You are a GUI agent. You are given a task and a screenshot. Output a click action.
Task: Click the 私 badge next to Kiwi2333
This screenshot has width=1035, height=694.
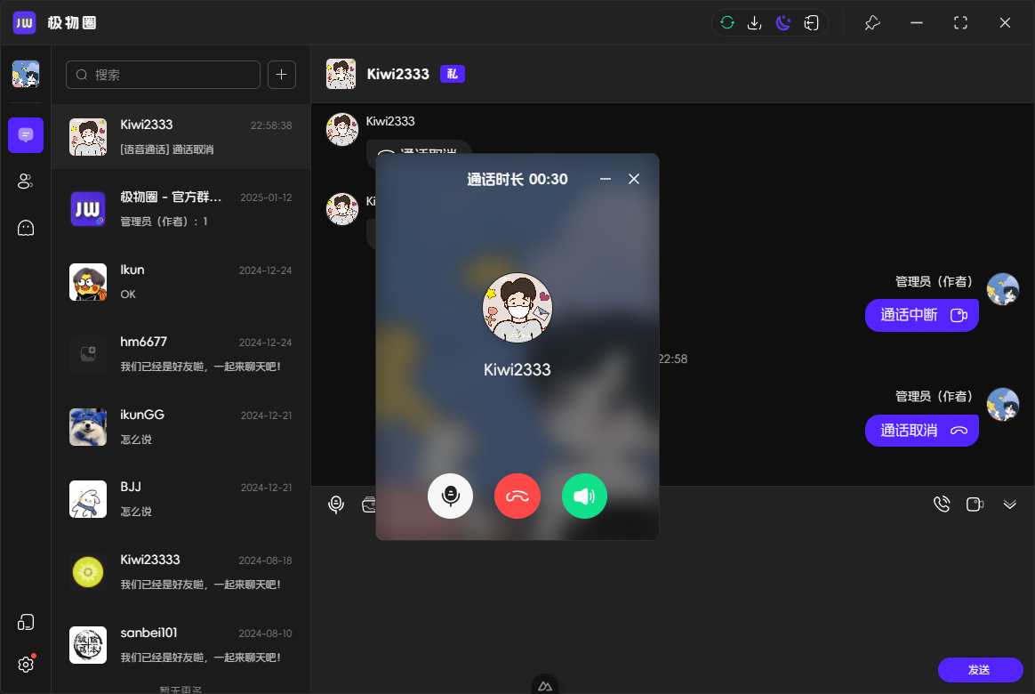[453, 74]
